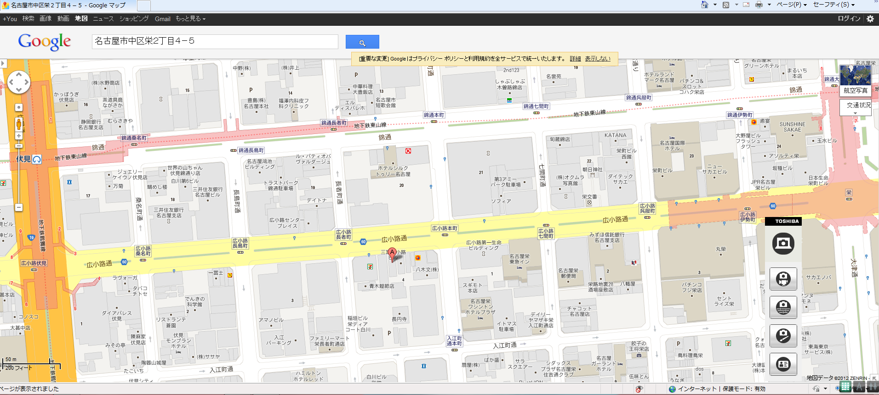Click the red marker A pin
This screenshot has width=879, height=395.
click(x=392, y=254)
